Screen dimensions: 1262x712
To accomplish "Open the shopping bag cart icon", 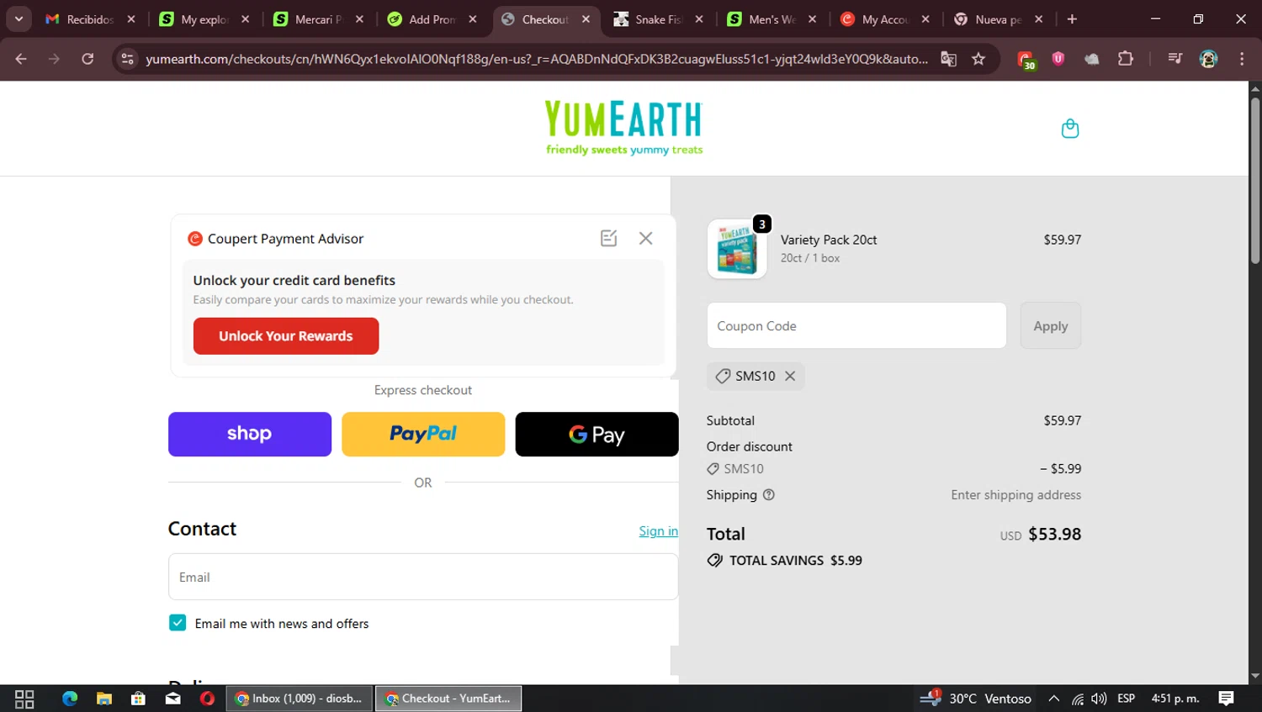I will click(1069, 129).
